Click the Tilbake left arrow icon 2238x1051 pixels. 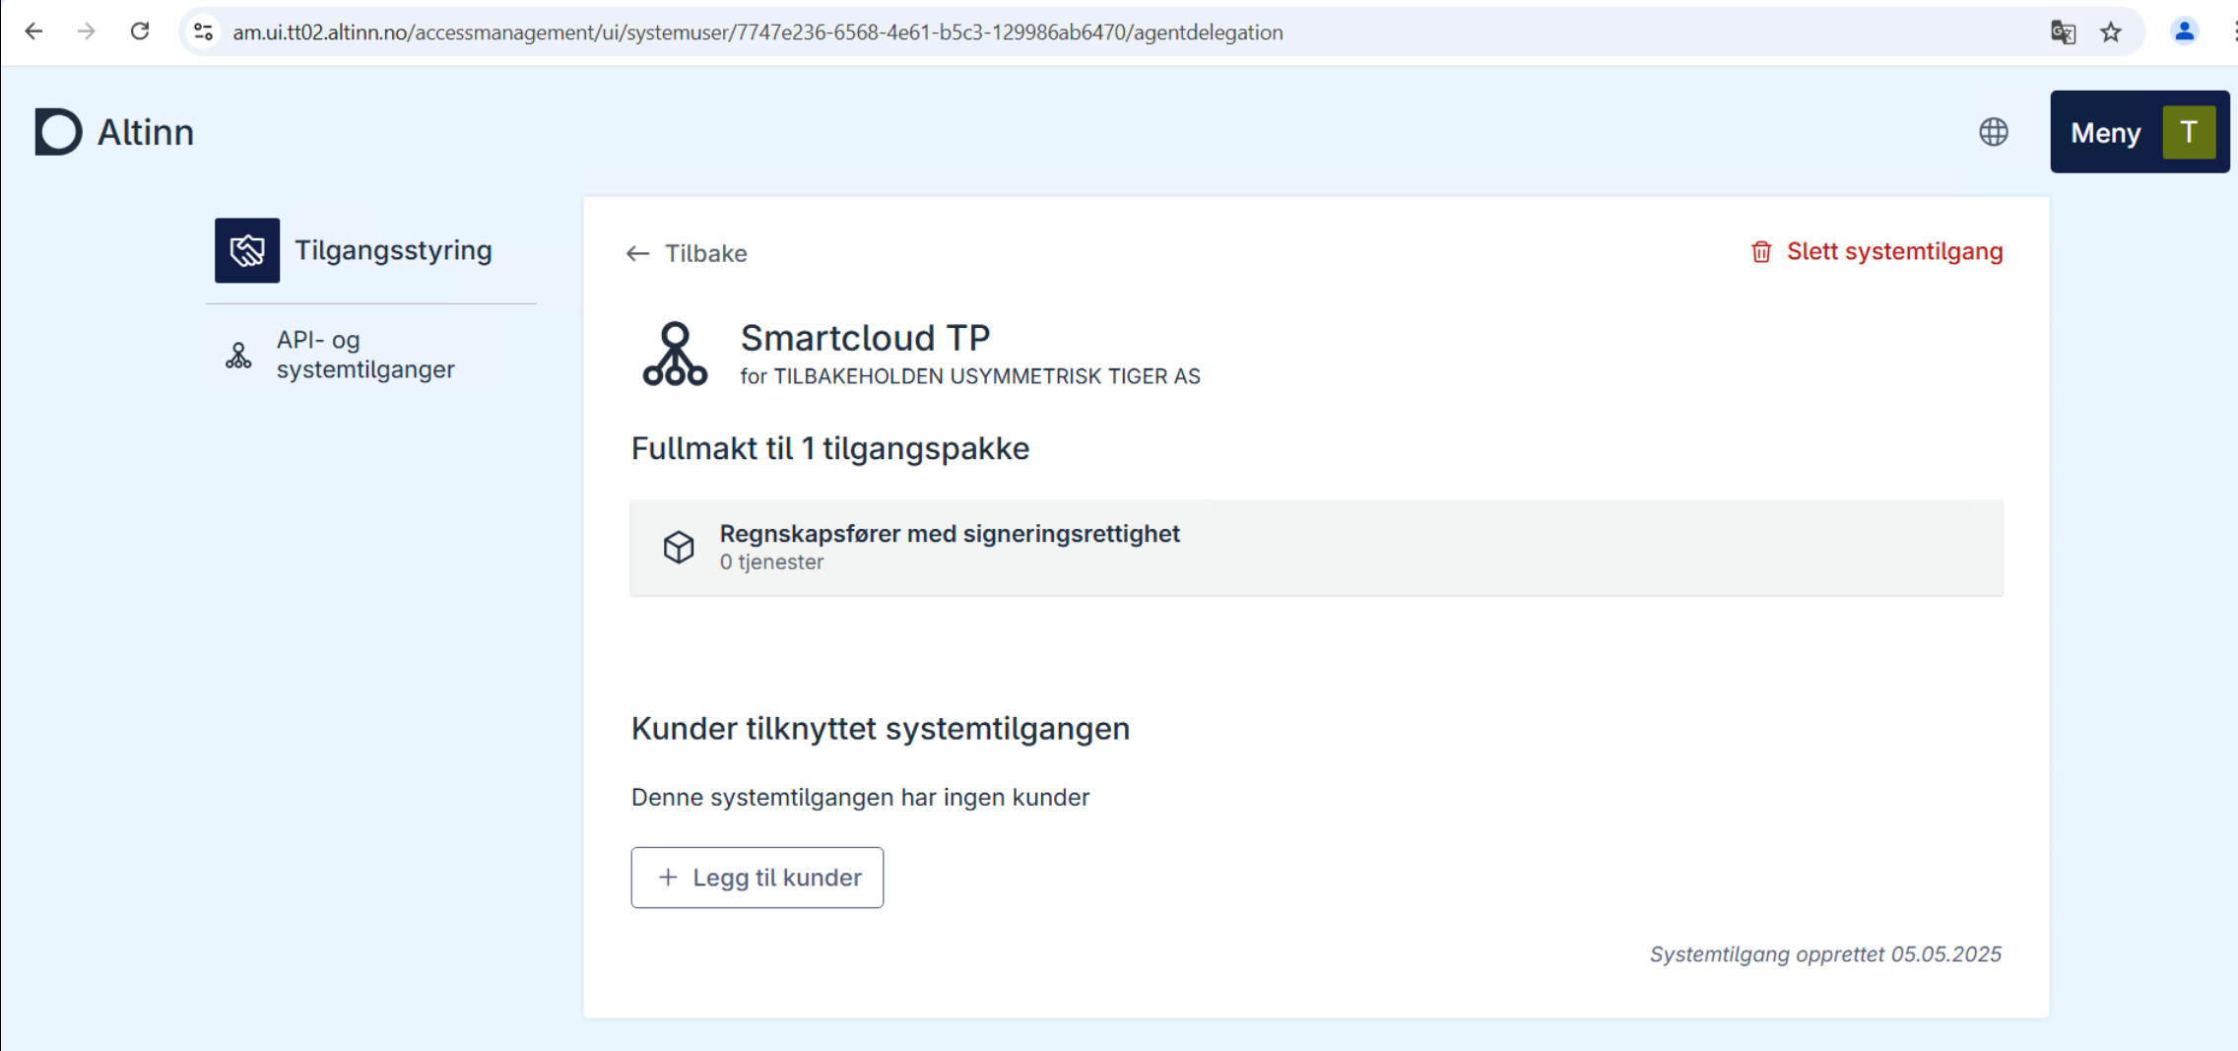tap(637, 253)
